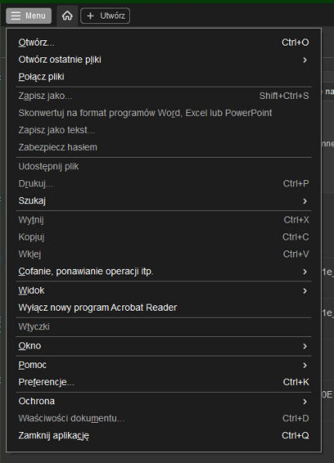Screen dimensions: 334x463
Task: Select Właściwości dokumentu... entry
Action: click(164, 418)
